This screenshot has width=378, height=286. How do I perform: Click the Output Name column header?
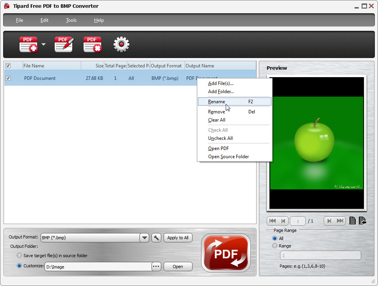click(220, 66)
